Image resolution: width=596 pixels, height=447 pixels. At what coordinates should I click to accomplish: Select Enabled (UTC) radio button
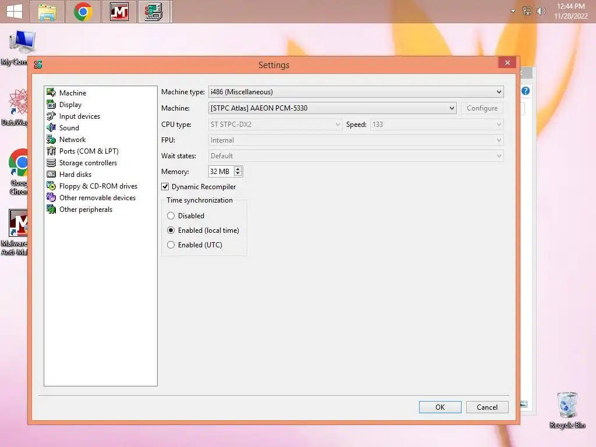point(171,245)
